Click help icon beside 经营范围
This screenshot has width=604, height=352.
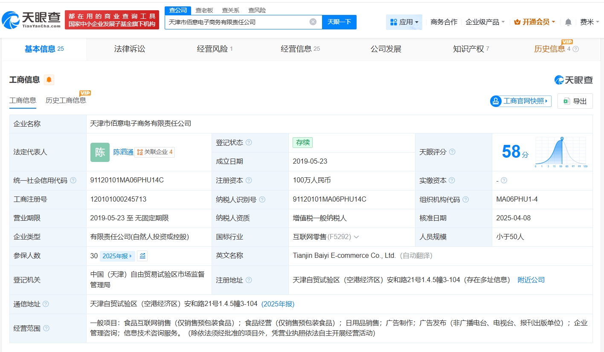click(x=46, y=328)
